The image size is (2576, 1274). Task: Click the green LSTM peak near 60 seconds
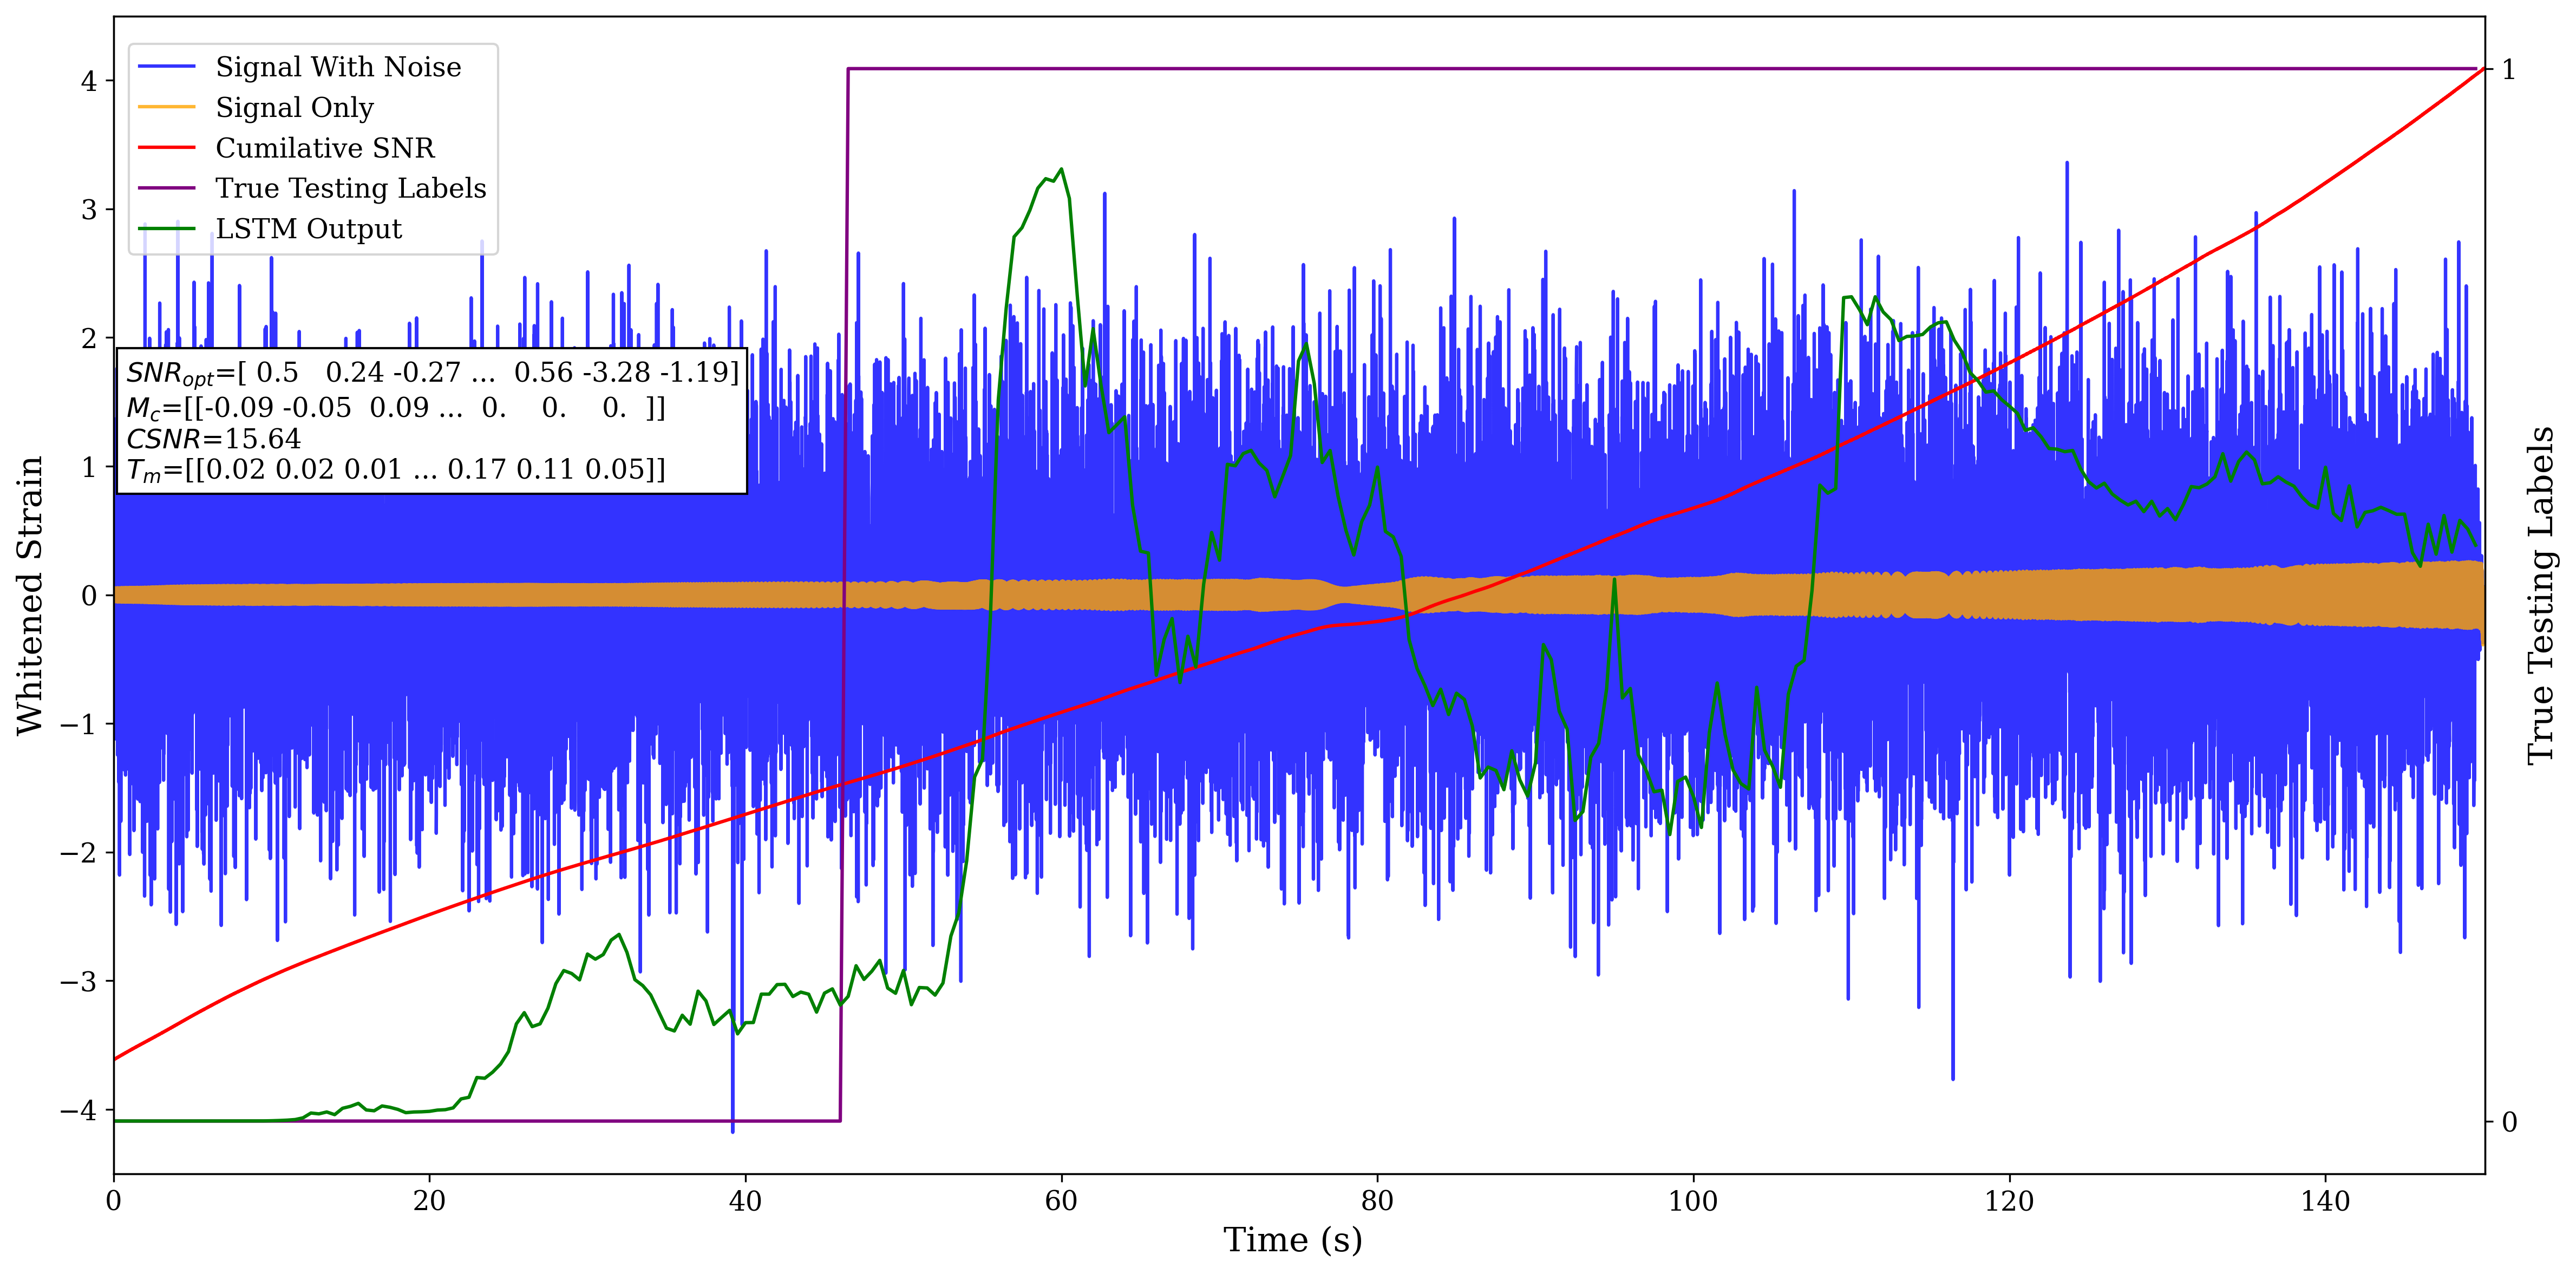(x=1060, y=170)
